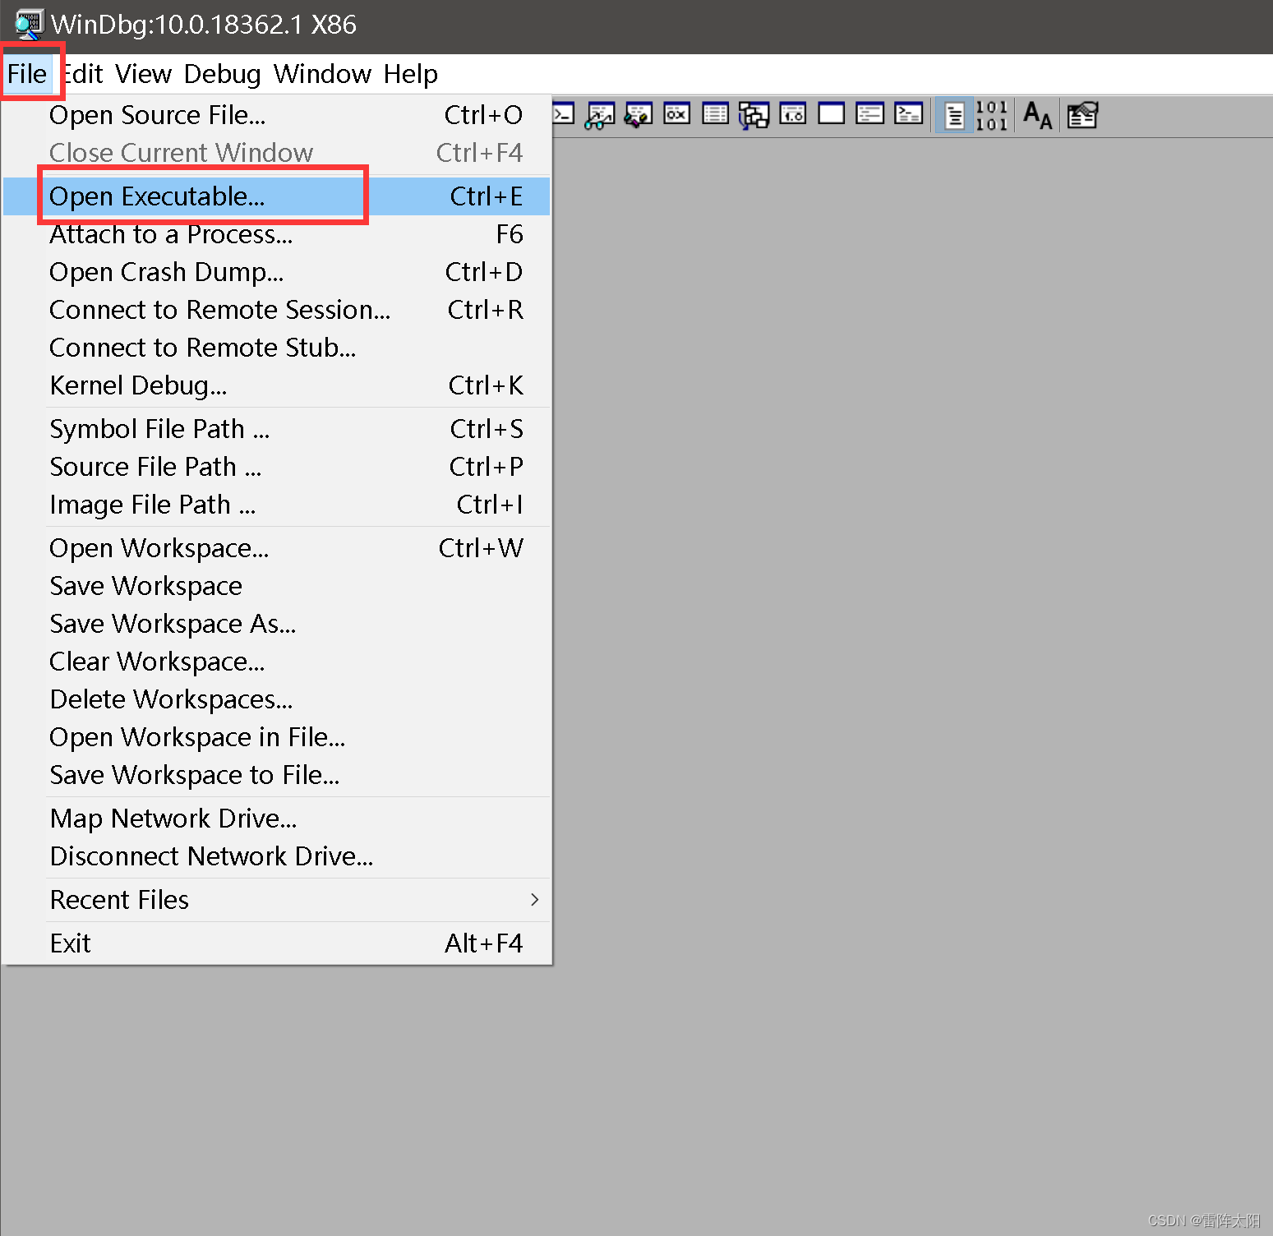This screenshot has height=1236, width=1273.
Task: Open the Font (AA) toolbar icon
Action: pos(1037,115)
